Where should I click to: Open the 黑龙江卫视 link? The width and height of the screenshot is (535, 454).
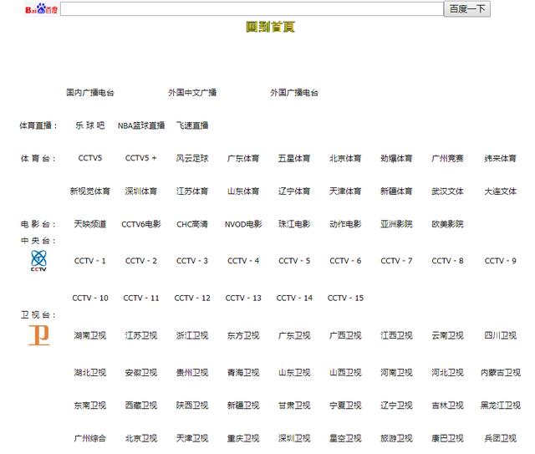click(501, 406)
